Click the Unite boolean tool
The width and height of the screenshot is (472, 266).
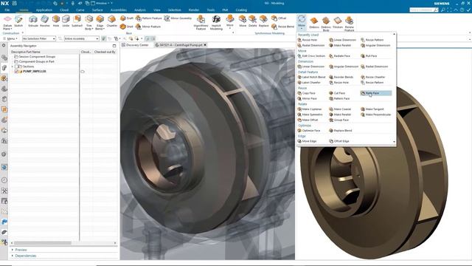coord(66,21)
